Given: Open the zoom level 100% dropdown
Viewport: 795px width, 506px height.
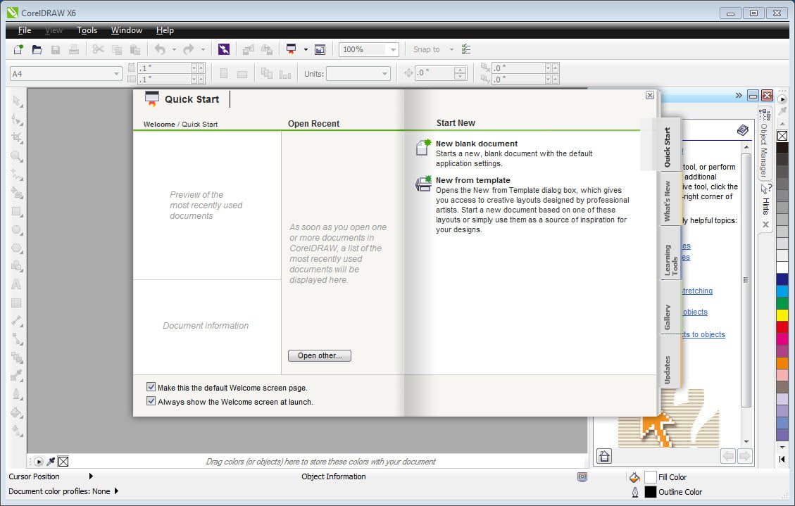Looking at the screenshot, I should 393,50.
